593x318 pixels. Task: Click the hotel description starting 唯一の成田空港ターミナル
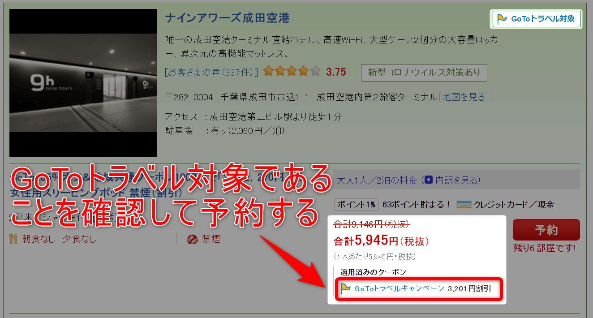(331, 47)
